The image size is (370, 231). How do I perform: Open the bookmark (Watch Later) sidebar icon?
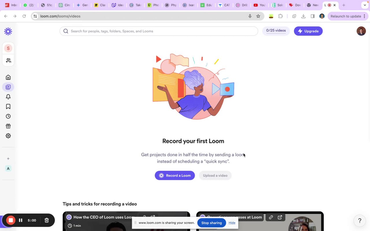click(8, 107)
